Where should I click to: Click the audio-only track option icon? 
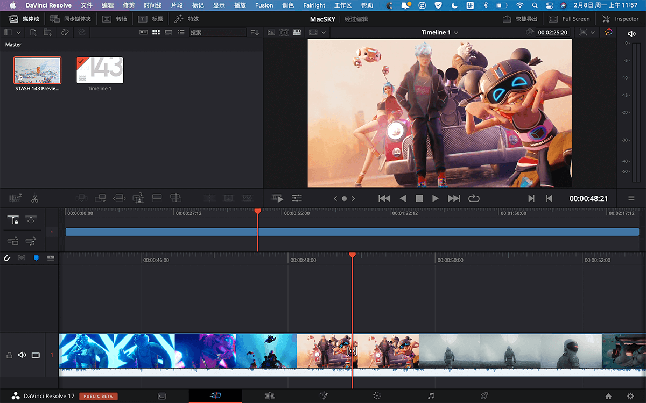(31, 241)
